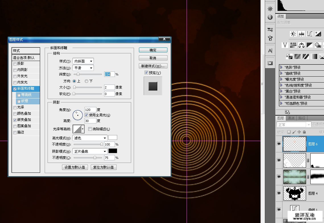The height and width of the screenshot is (223, 324).
Task: Add a Curves adjustment from Adjustments panel
Action: tap(310, 34)
